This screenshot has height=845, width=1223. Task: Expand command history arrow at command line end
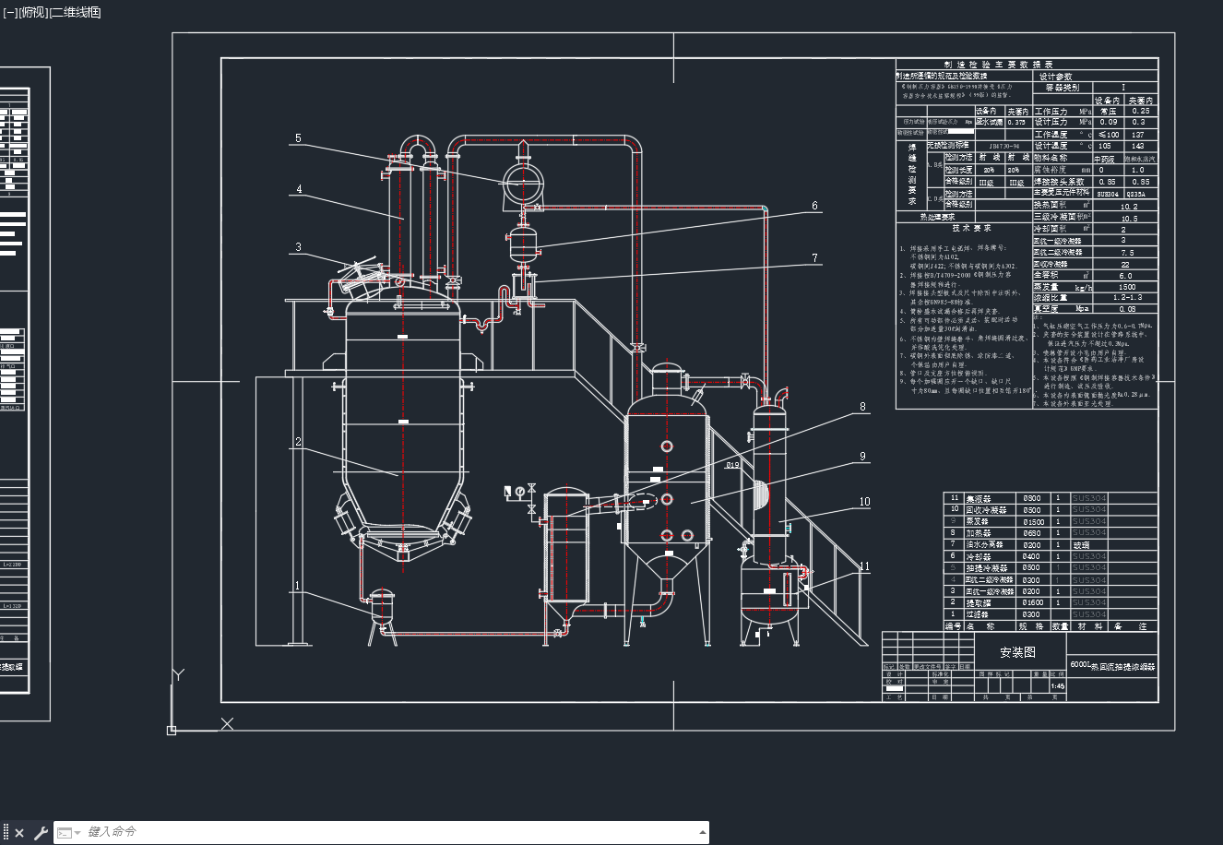coord(702,833)
